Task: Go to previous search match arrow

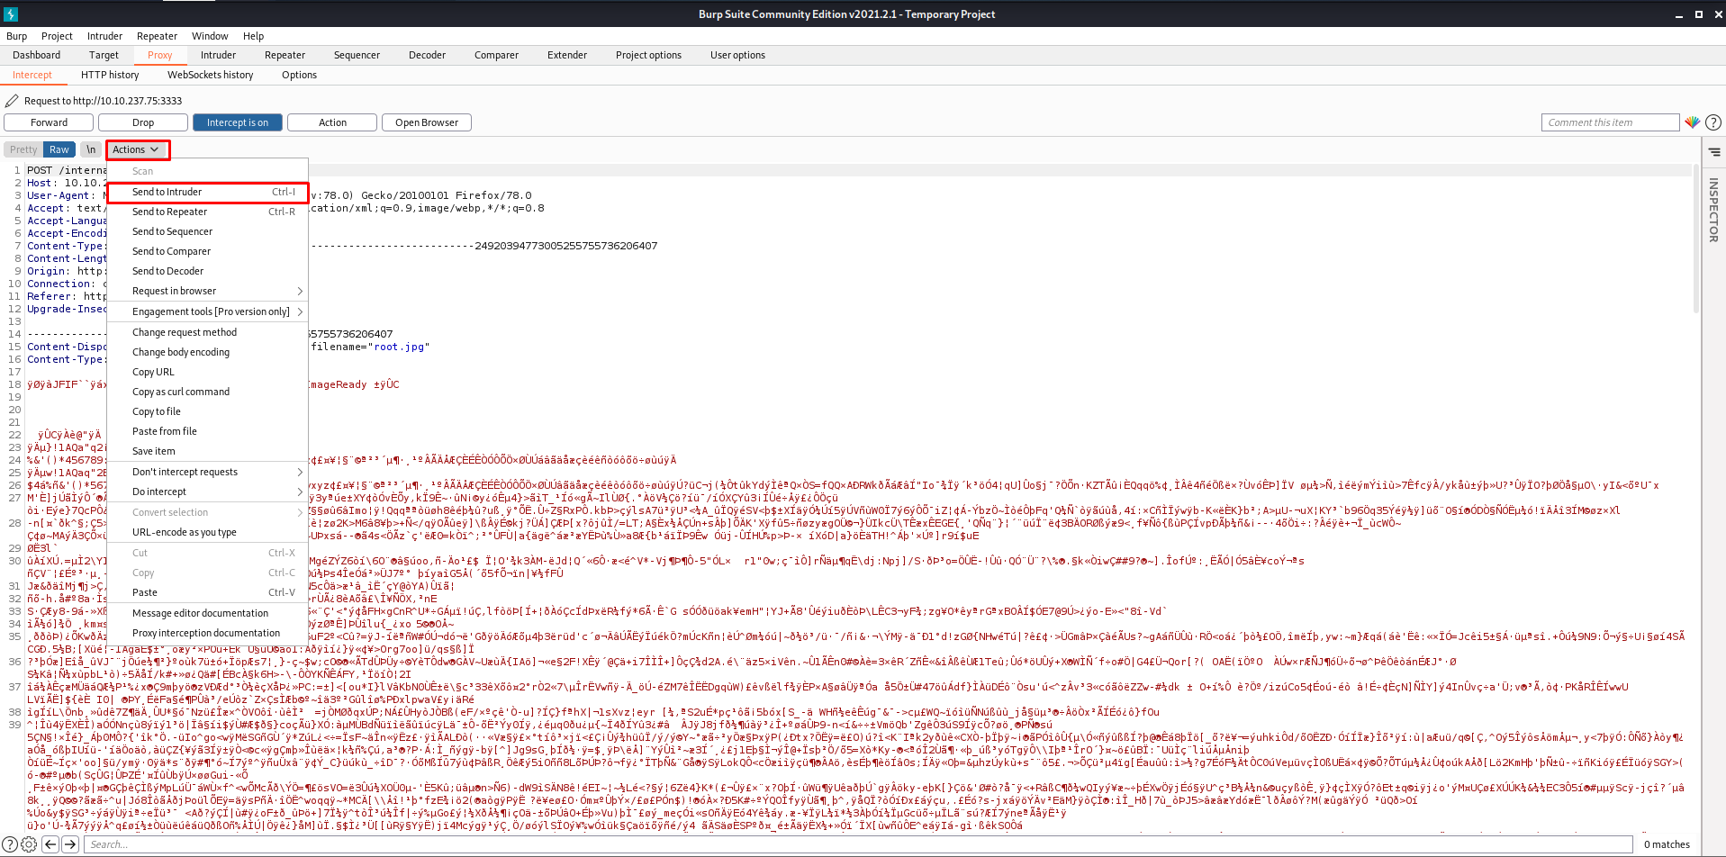Action: (x=50, y=844)
